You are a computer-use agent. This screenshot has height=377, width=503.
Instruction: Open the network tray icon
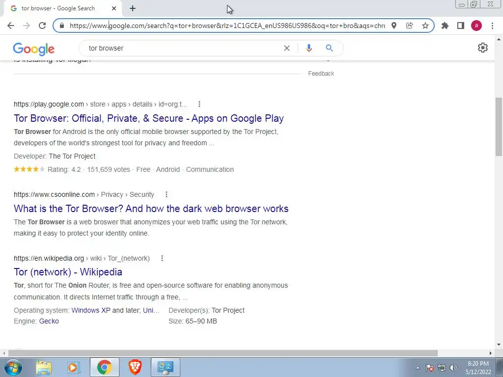click(442, 368)
